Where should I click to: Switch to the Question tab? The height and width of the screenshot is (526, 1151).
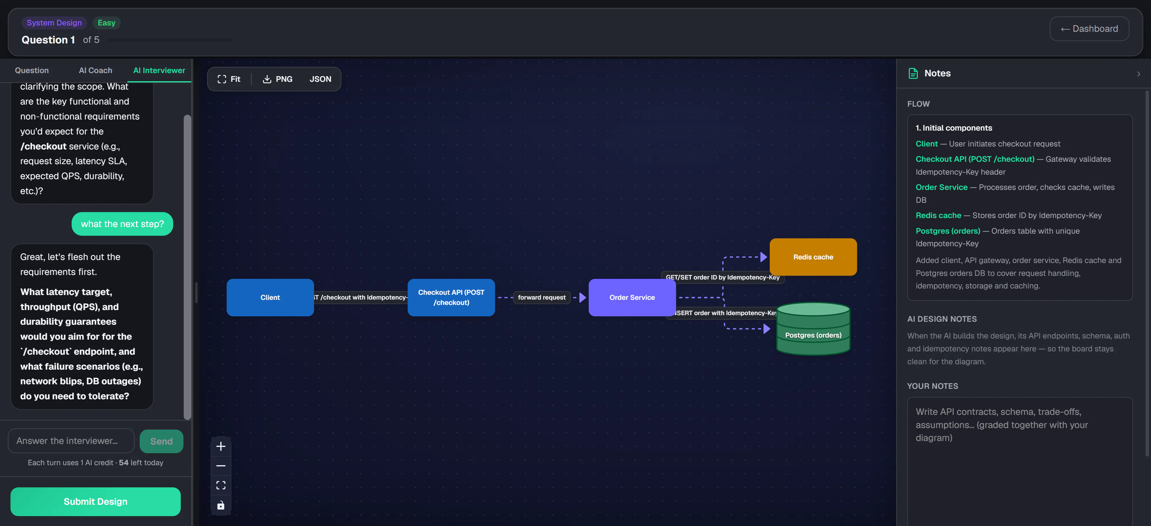pyautogui.click(x=32, y=71)
